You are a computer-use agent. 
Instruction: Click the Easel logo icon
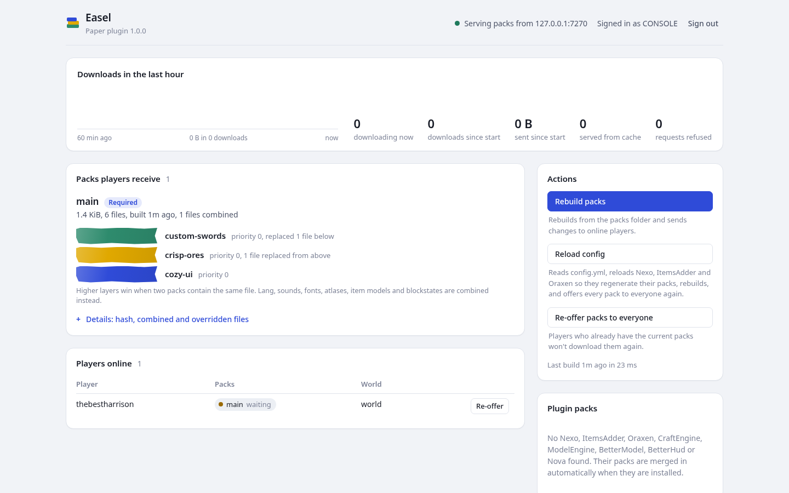[73, 22]
